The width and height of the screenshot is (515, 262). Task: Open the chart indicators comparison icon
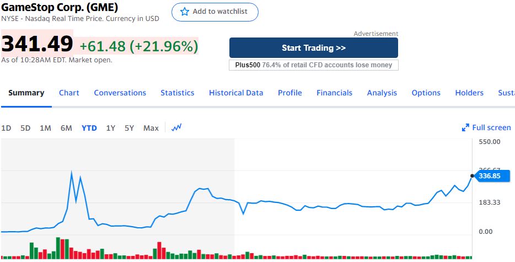[176, 127]
